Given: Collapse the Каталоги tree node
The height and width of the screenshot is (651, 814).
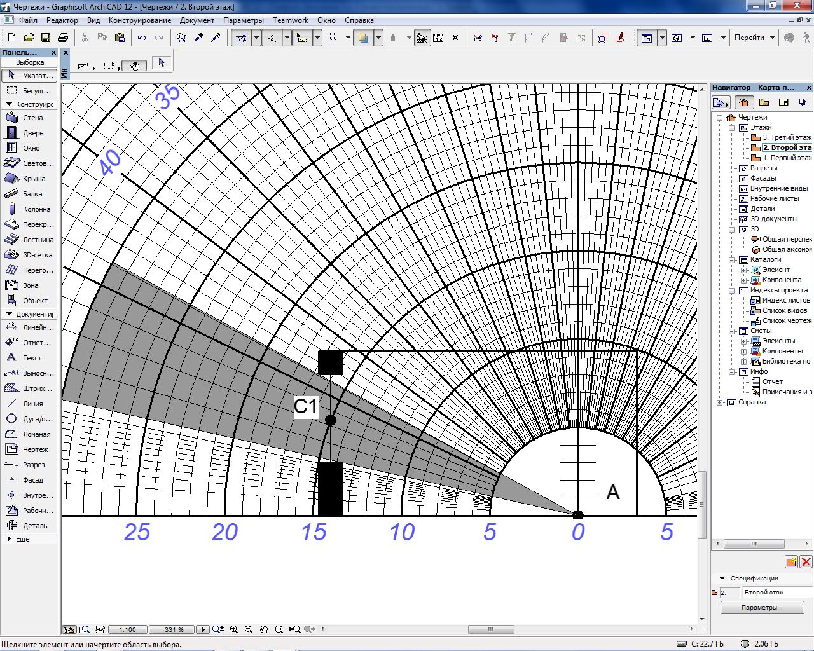Looking at the screenshot, I should point(732,260).
